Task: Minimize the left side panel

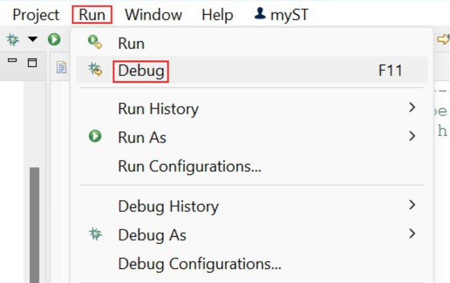Action: [13, 61]
